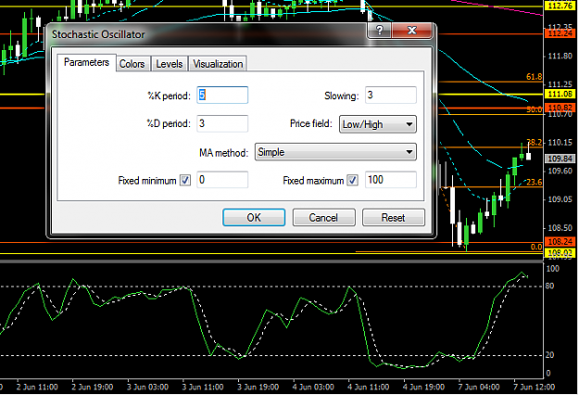Click the 2 Jun 19:00 time label
Viewport: 579px width, 395px height.
(93, 387)
